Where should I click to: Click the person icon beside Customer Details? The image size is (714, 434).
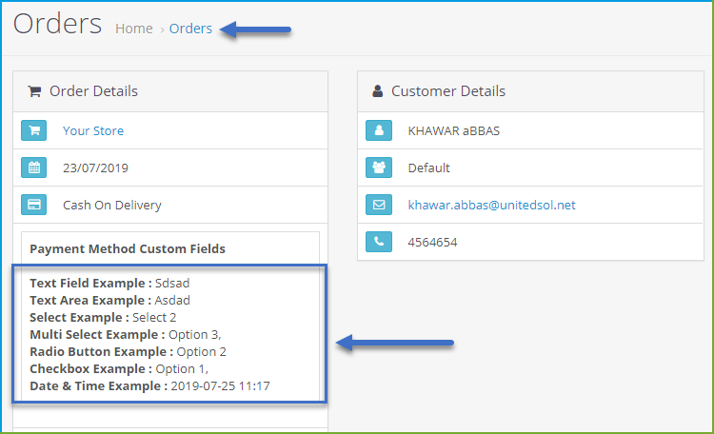point(378,91)
